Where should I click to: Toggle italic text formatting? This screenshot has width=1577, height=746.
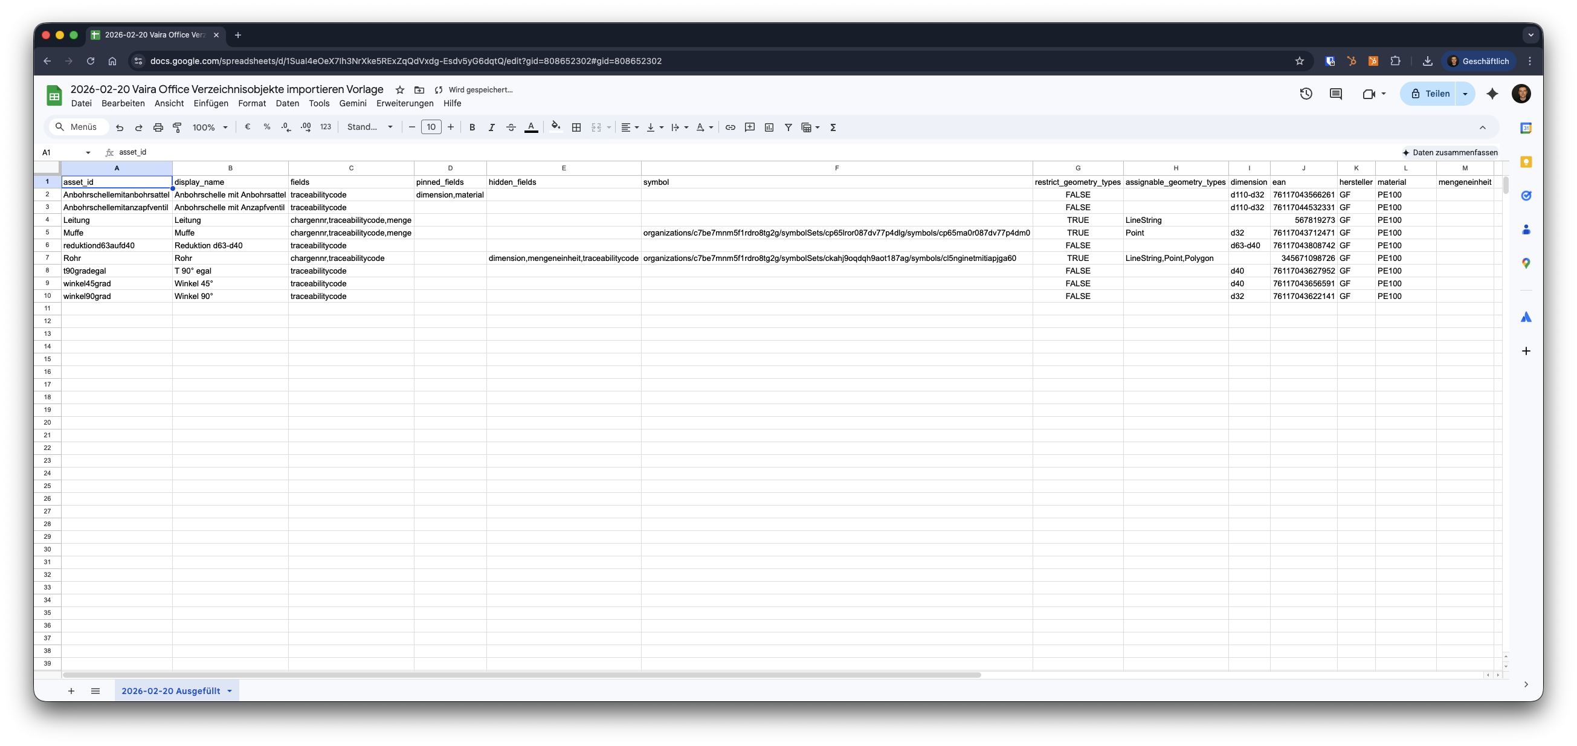(x=491, y=127)
